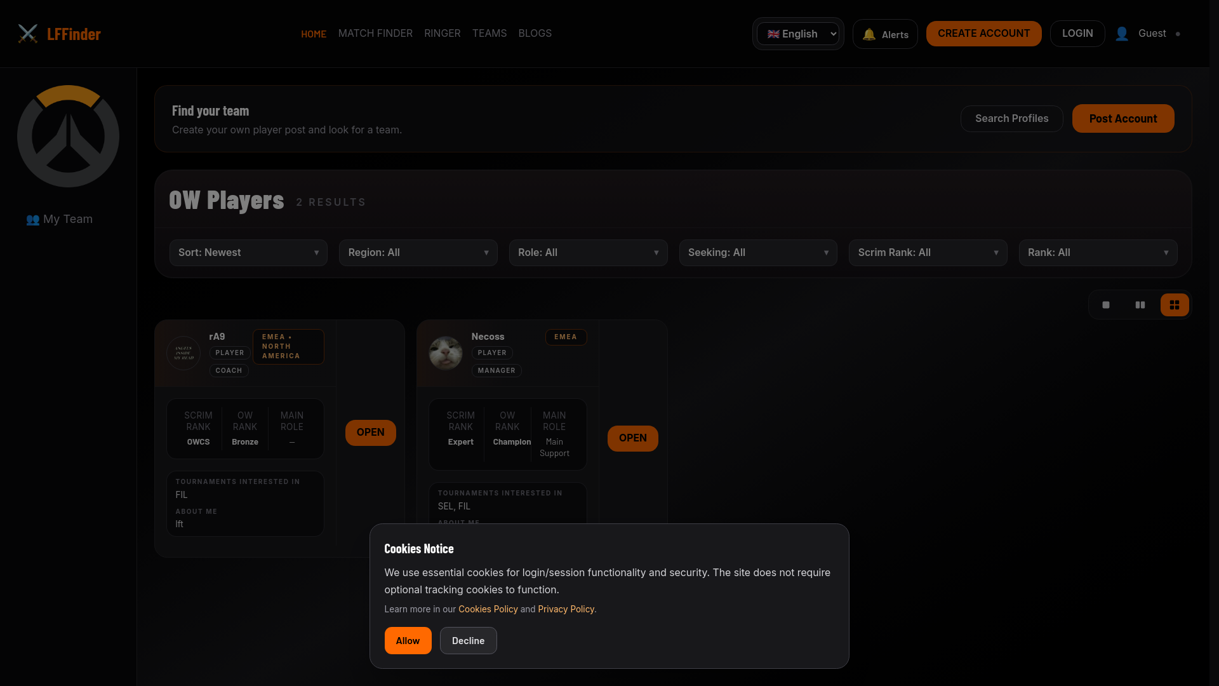1219x686 pixels.
Task: Open the Sort: Newest dropdown
Action: [248, 253]
